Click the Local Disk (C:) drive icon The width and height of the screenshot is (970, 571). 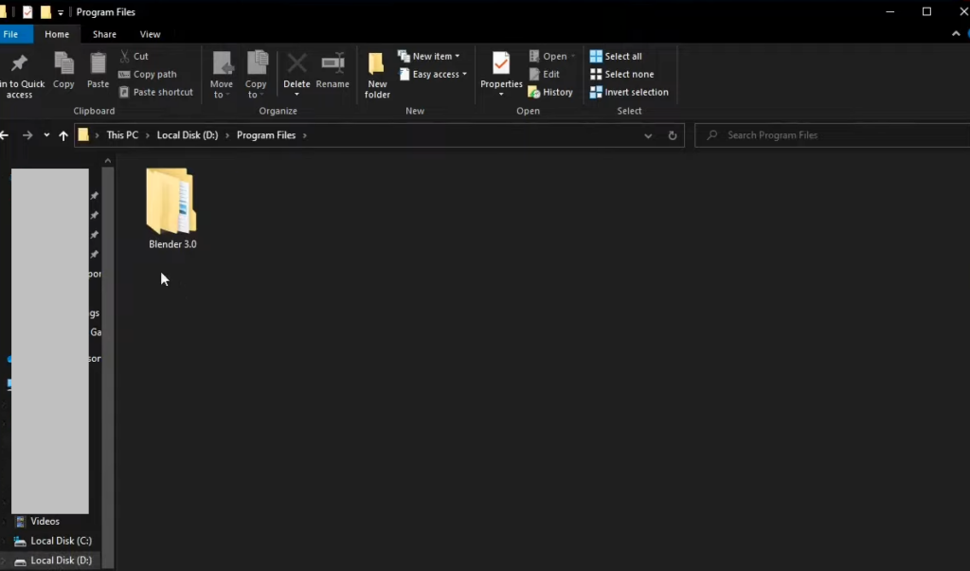point(21,542)
